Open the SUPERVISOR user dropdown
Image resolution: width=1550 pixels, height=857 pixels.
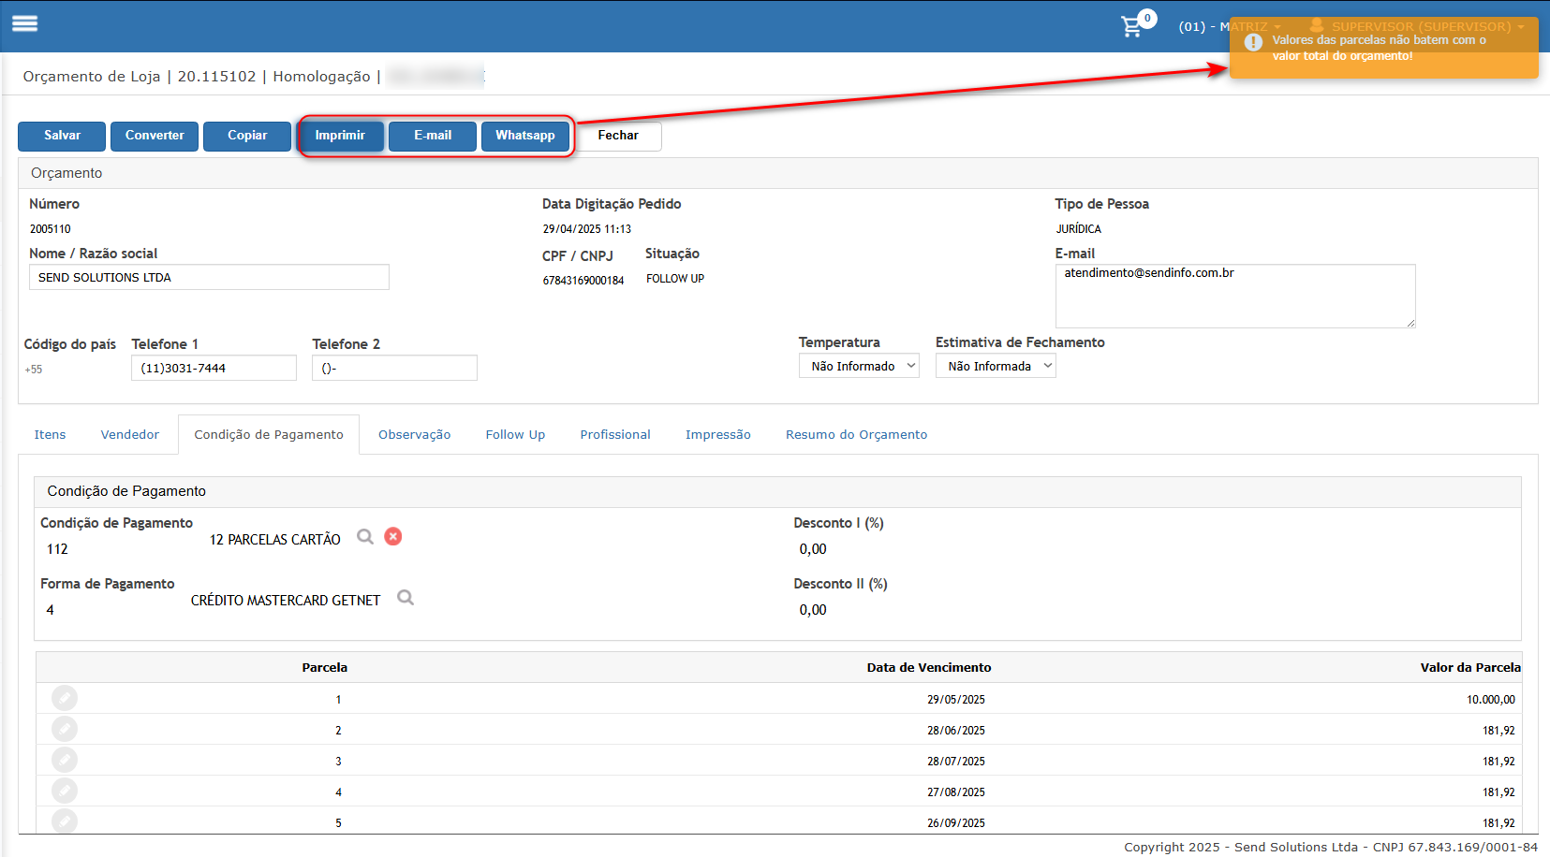1419,26
